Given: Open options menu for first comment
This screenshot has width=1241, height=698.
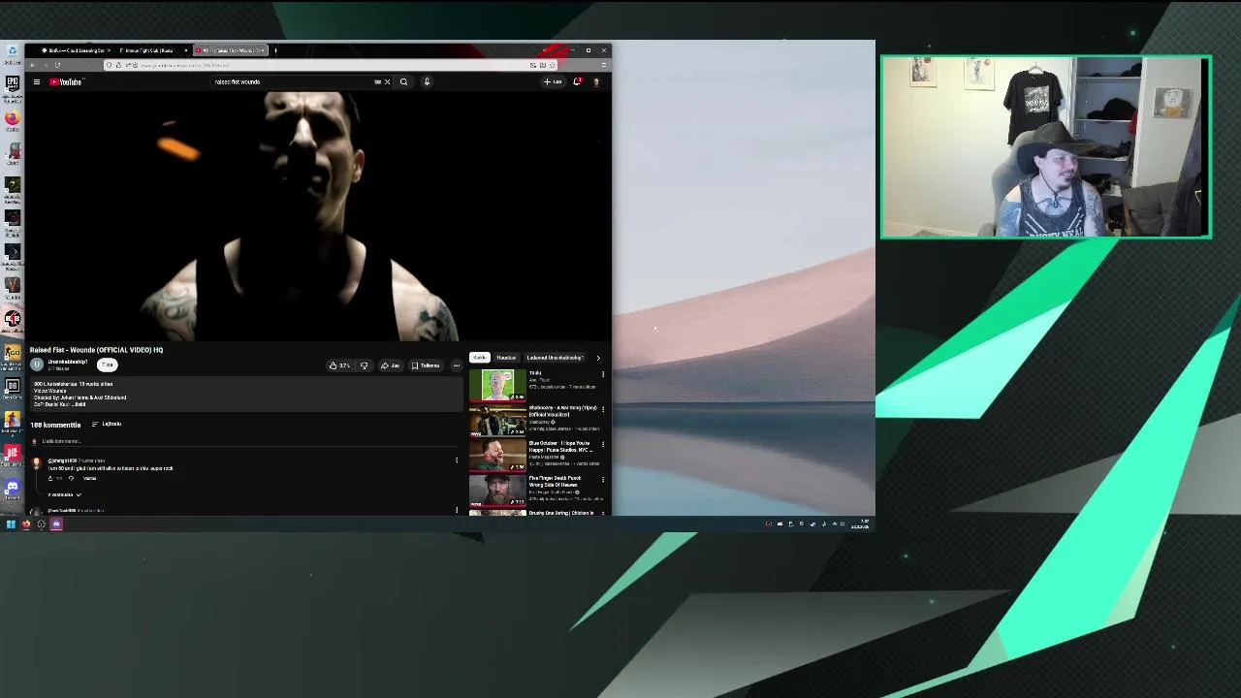Looking at the screenshot, I should click(x=457, y=460).
